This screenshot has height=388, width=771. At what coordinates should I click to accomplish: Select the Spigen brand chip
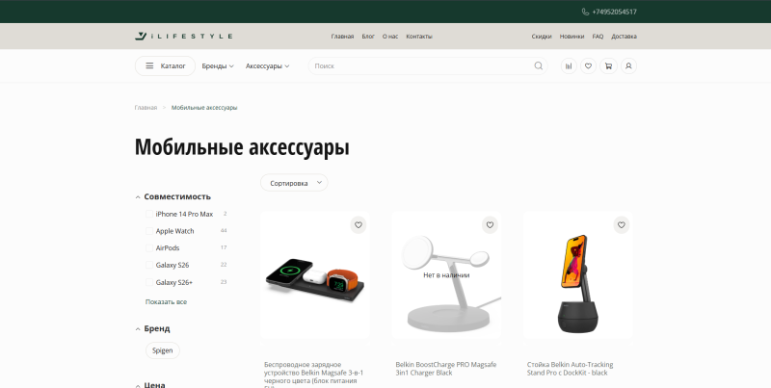tap(163, 350)
